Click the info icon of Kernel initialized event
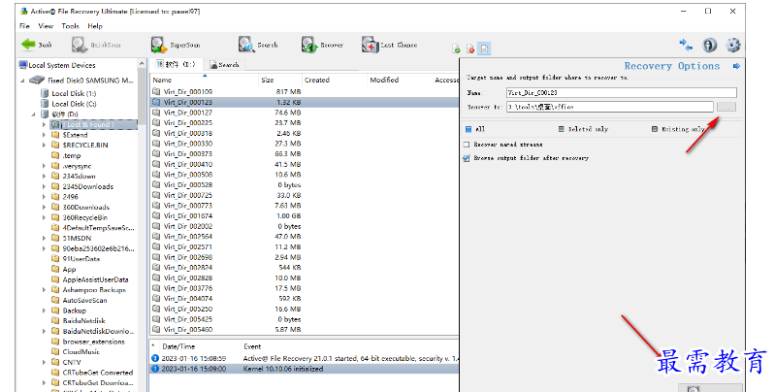The height and width of the screenshot is (392, 775). (x=155, y=369)
